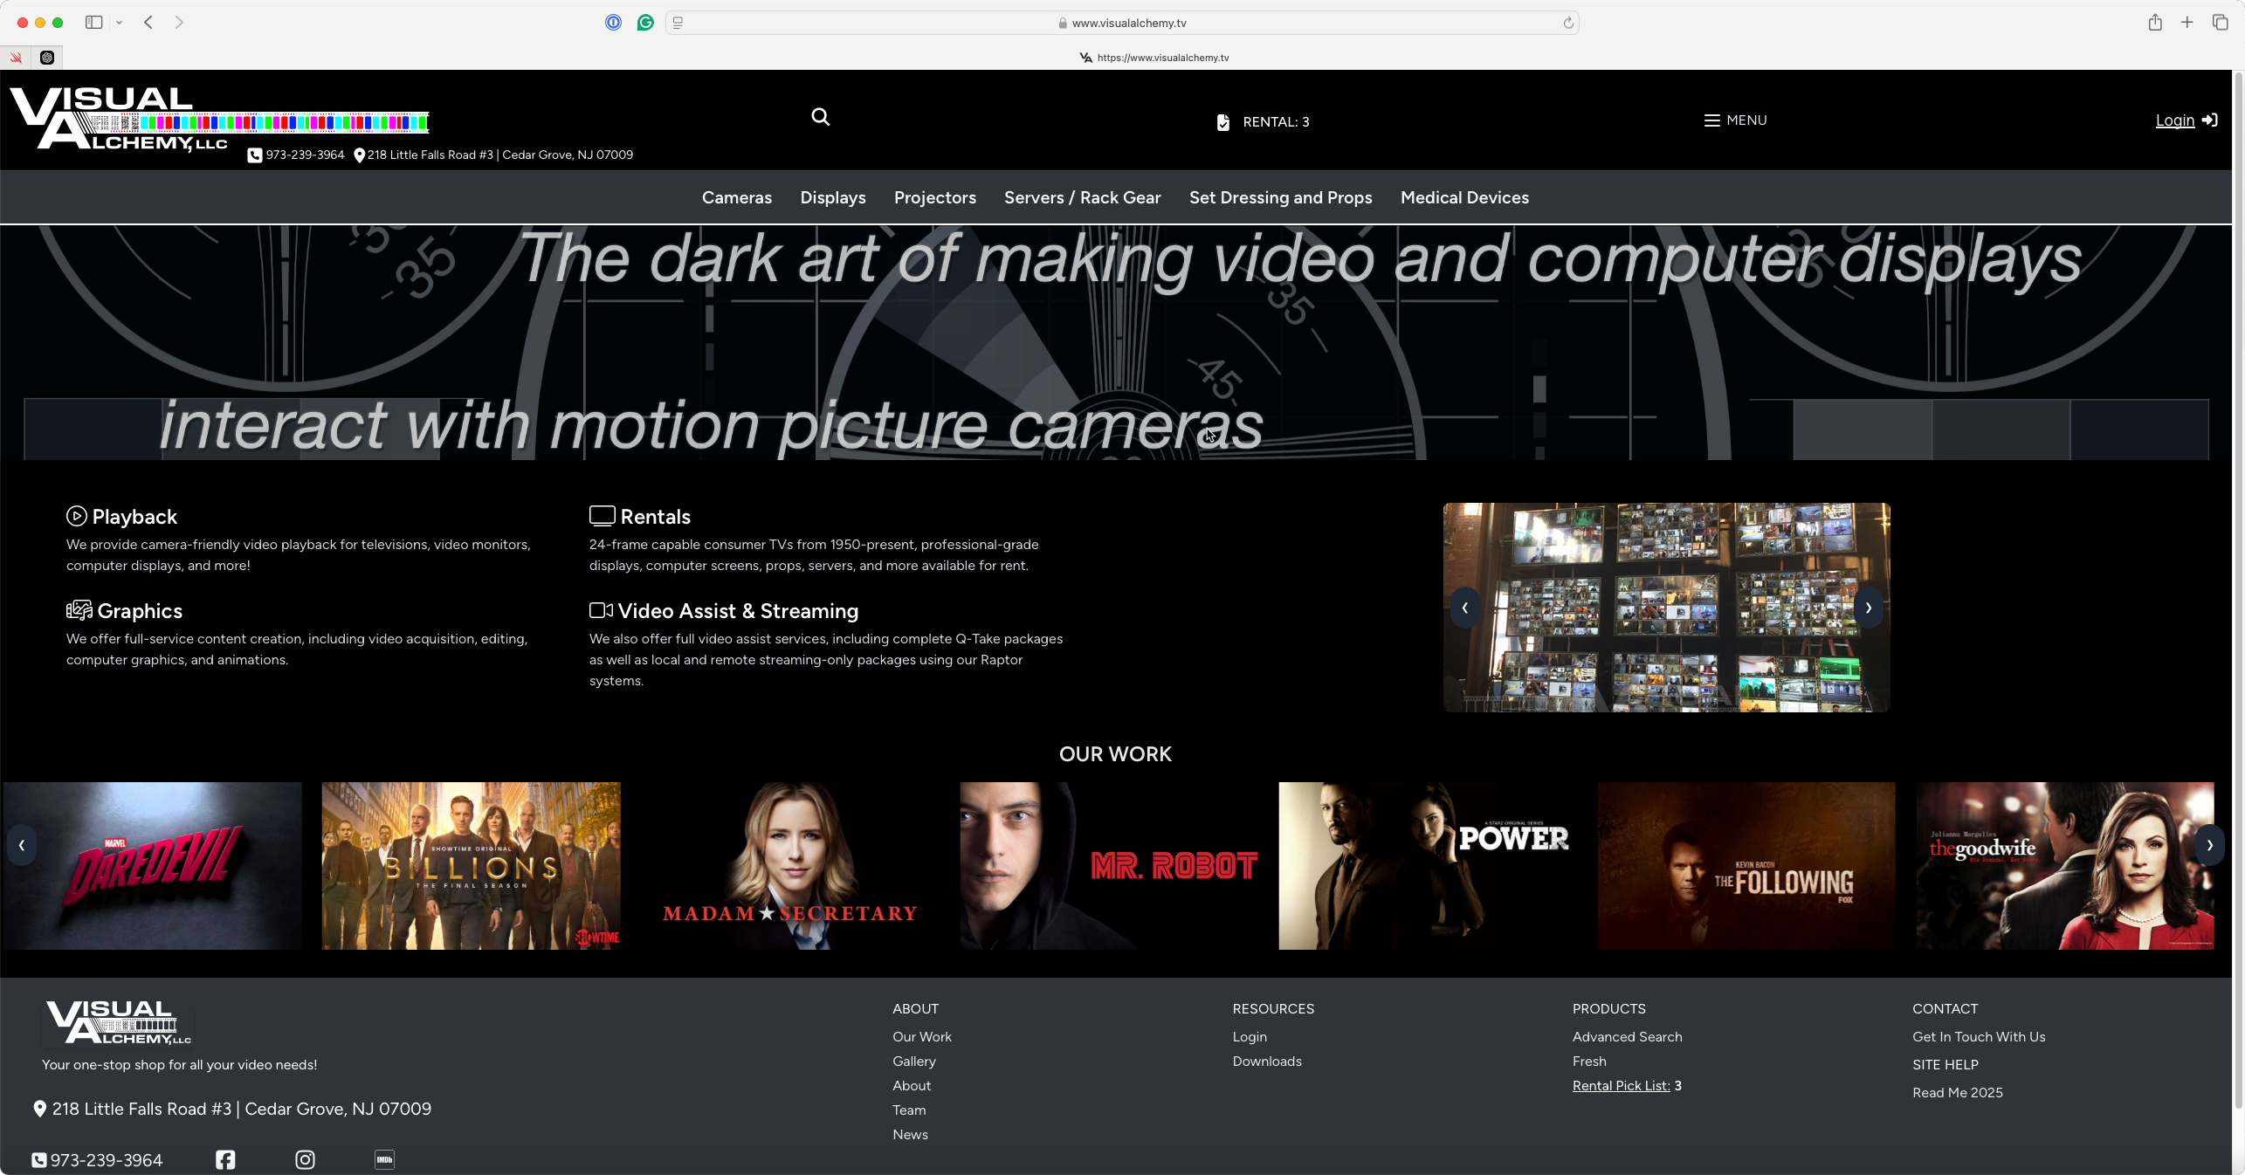Expand the hamburger MENU
2245x1175 pixels.
click(x=1735, y=120)
